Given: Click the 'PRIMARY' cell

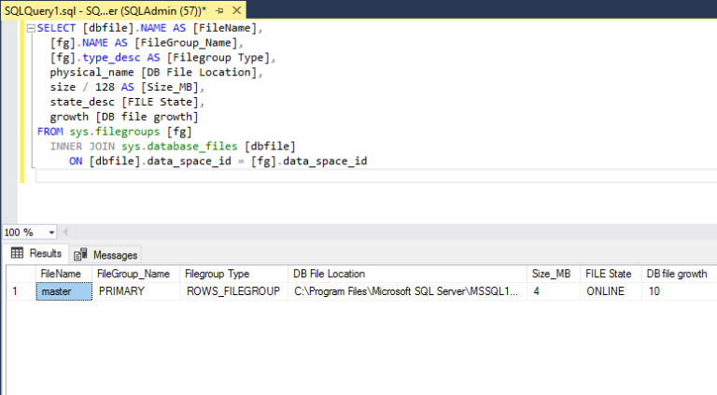Looking at the screenshot, I should pos(135,291).
